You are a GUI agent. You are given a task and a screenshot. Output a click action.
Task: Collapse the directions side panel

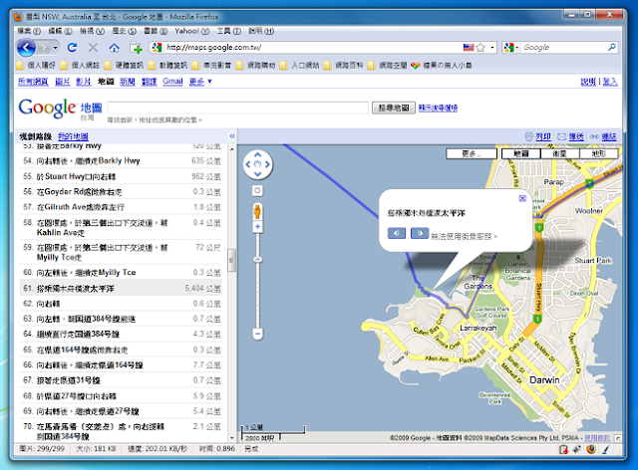pos(232,136)
